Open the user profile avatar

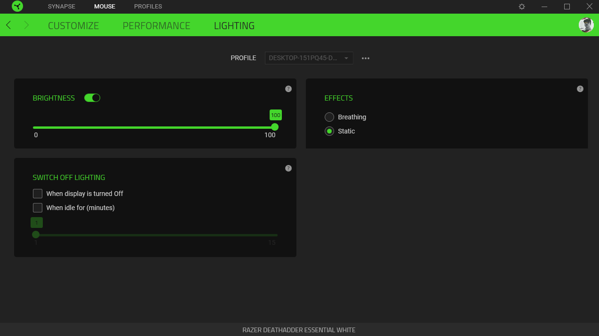point(586,25)
